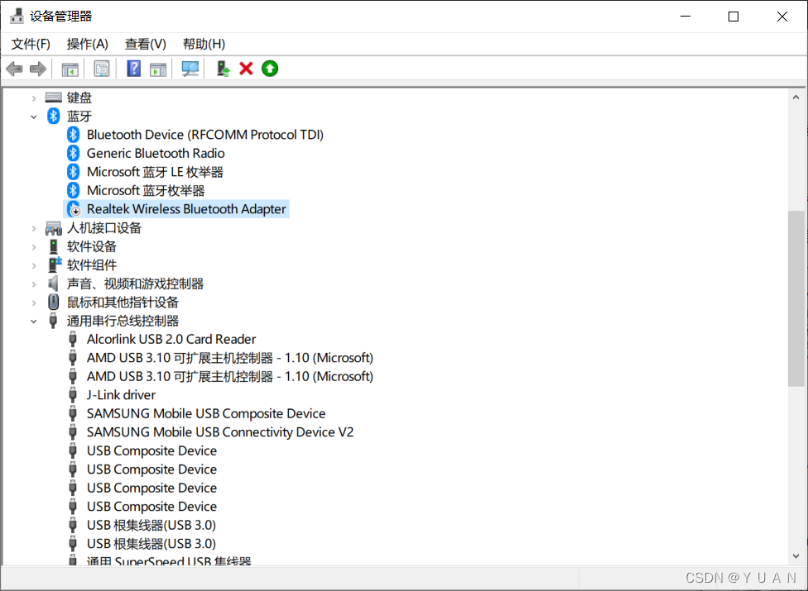Click the Update driver toolbar icon

[222, 68]
